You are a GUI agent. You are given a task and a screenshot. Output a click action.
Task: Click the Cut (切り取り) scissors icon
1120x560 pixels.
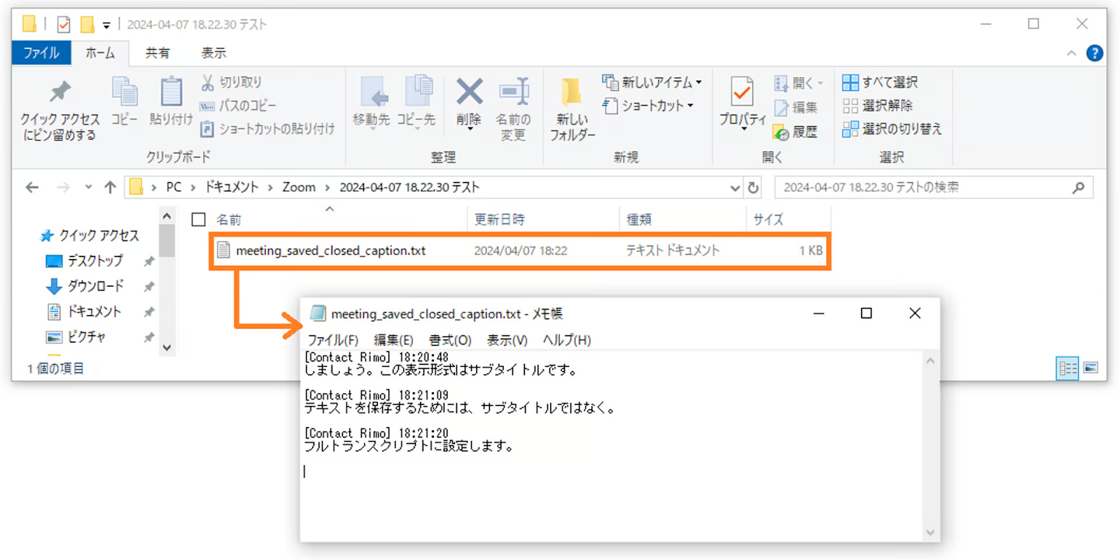[208, 83]
